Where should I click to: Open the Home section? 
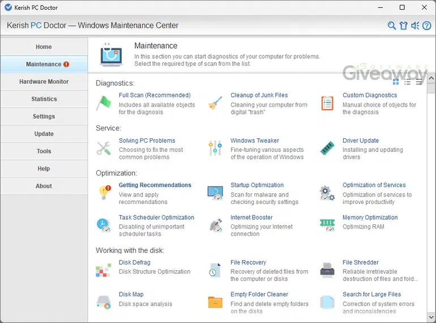44,46
